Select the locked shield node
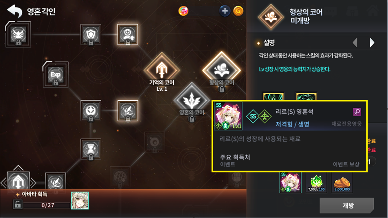Screen dimensions: 388x218 (90, 34)
